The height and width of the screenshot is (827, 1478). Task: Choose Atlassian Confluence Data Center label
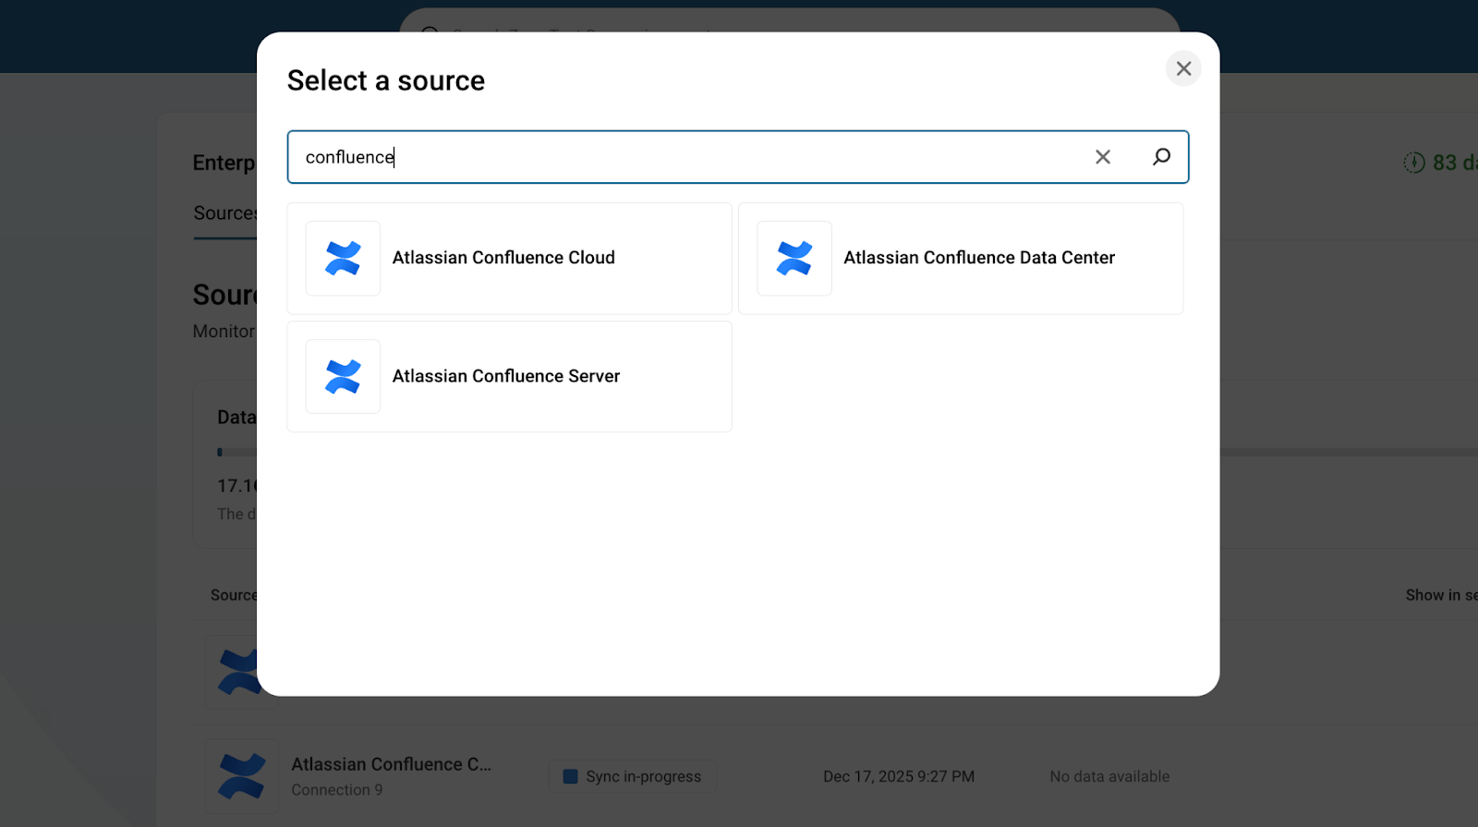(978, 258)
